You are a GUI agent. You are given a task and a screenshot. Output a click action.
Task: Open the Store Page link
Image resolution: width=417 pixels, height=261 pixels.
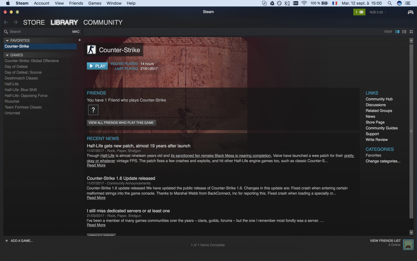tap(375, 123)
